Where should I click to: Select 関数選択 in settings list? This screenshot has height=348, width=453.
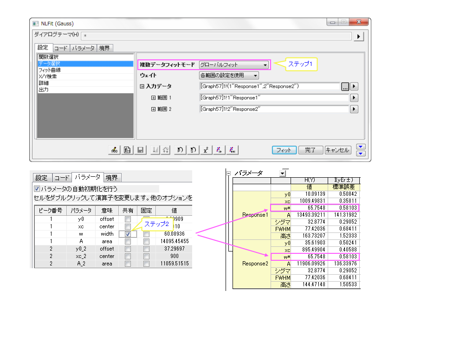(85, 57)
